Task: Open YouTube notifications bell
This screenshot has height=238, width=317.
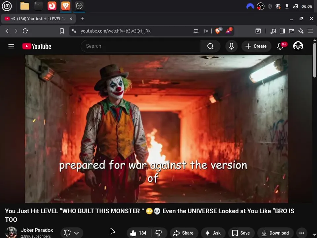Action: pyautogui.click(x=280, y=46)
